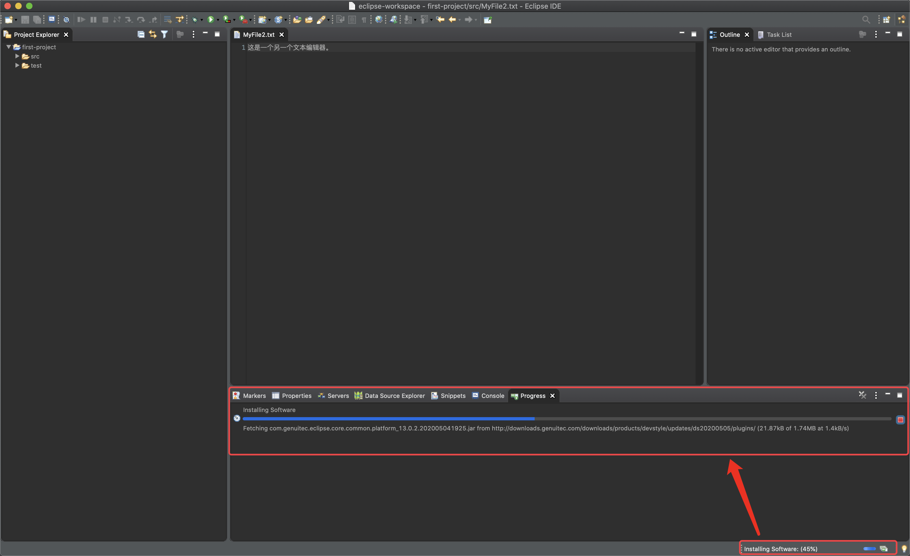Toggle Block Selection Mode
The height and width of the screenshot is (556, 910).
point(352,19)
